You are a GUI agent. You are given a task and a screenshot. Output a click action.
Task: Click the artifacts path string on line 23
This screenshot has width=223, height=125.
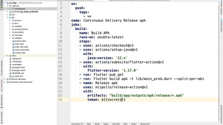(147, 96)
